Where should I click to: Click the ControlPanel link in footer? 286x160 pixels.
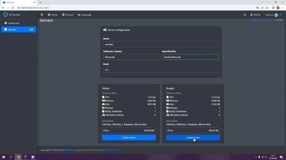[x=112, y=150]
